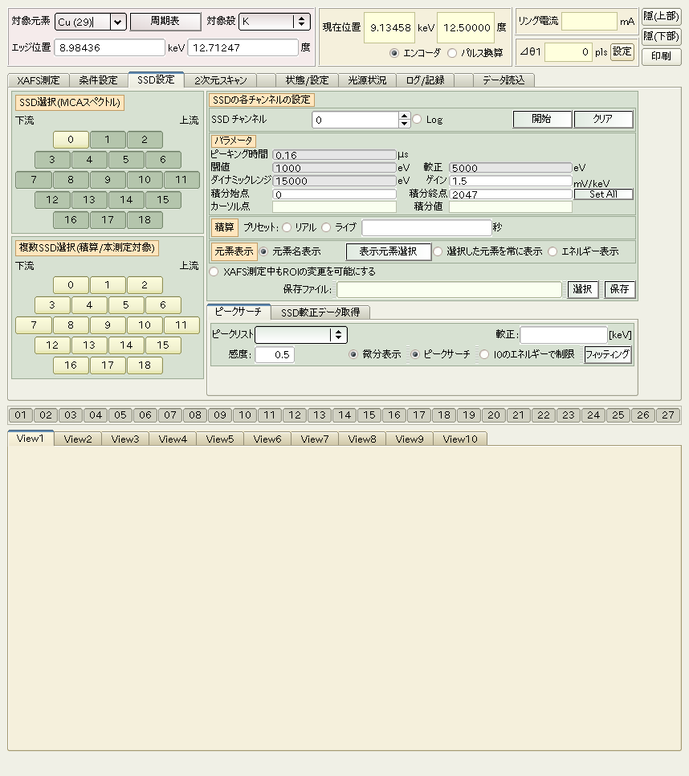Viewport: 689px width, 776px height.
Task: Open the View5 tab
Action: coord(220,439)
